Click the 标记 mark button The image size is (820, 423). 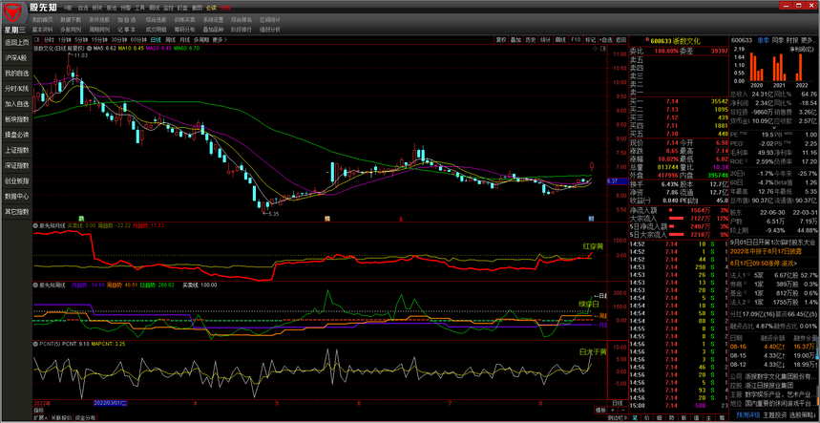(x=591, y=40)
